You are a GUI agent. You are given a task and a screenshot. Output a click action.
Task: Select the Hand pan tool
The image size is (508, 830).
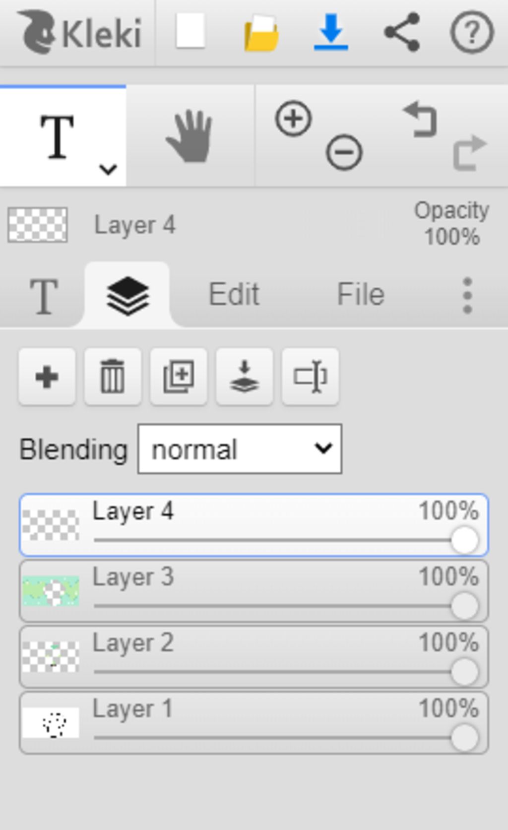[x=190, y=136]
